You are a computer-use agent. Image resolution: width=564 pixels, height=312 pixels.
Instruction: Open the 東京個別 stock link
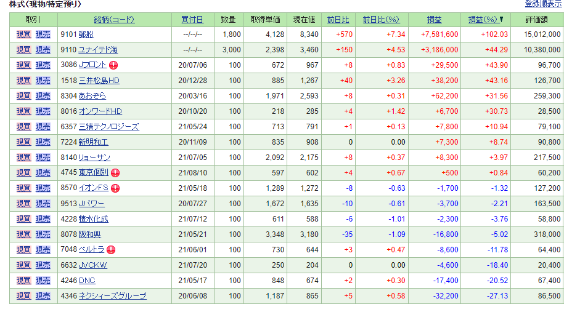[x=93, y=173]
